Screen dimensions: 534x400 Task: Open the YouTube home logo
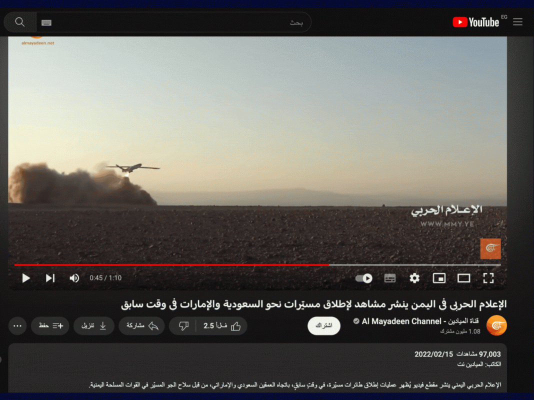coord(476,21)
